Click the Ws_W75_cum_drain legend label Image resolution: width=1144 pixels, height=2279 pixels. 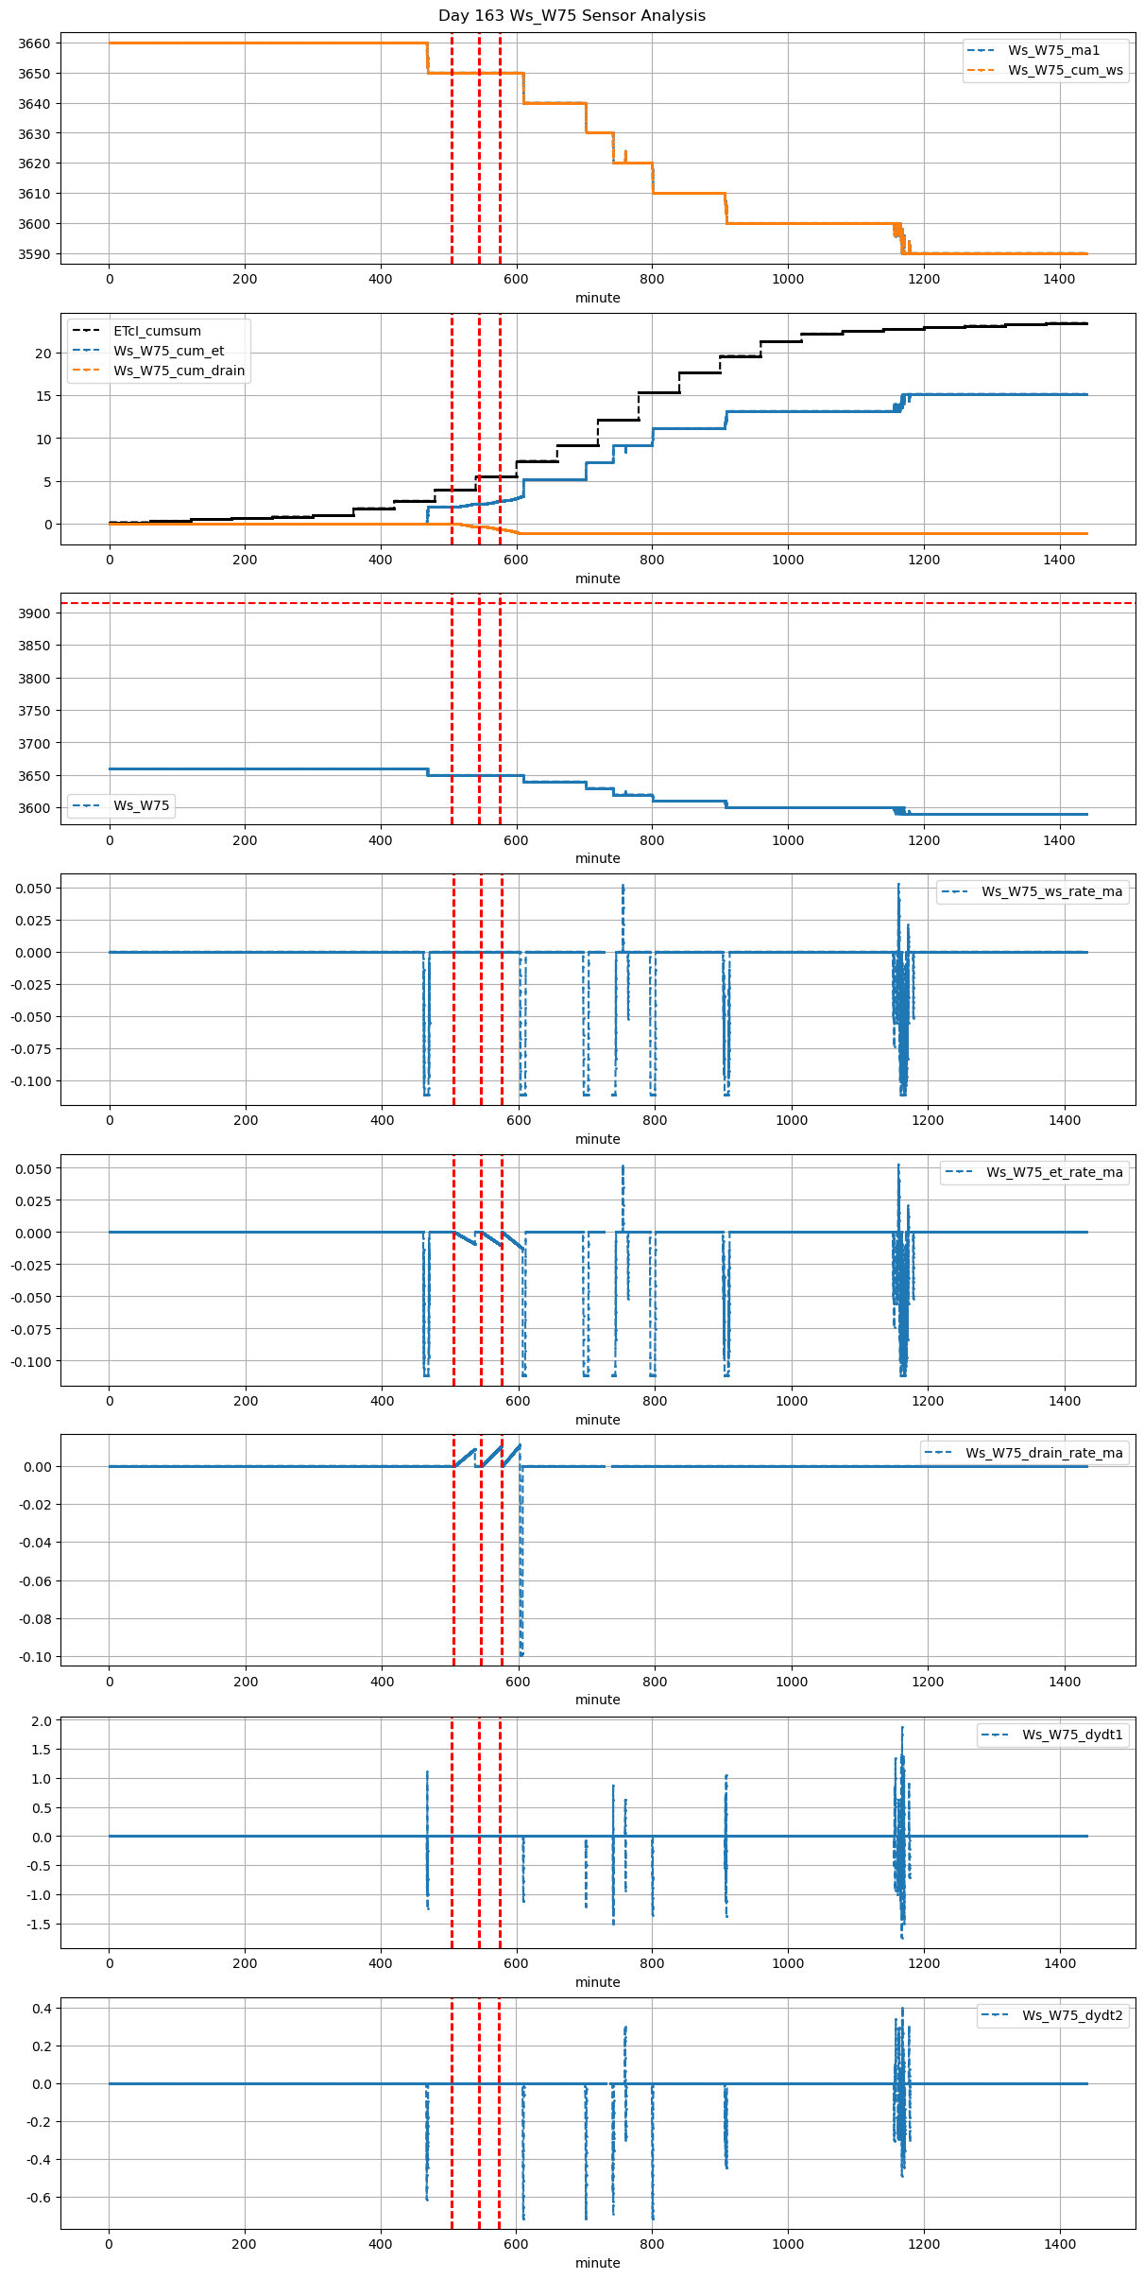[179, 371]
